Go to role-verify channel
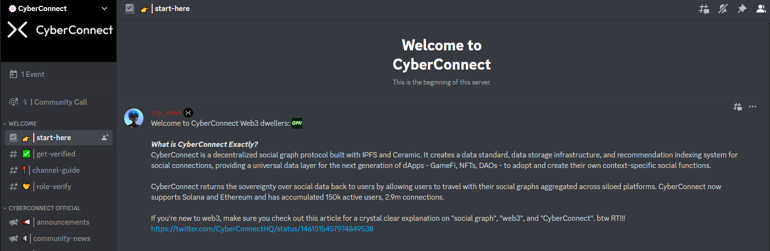 click(58, 187)
